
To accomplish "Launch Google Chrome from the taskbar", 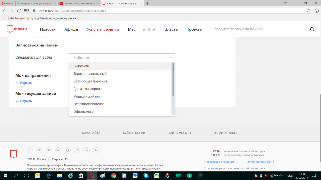I will coord(113,176).
